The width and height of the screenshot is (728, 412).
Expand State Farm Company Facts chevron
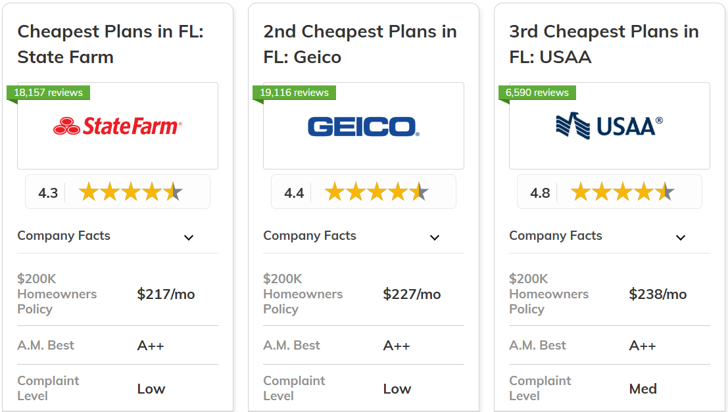[189, 237]
